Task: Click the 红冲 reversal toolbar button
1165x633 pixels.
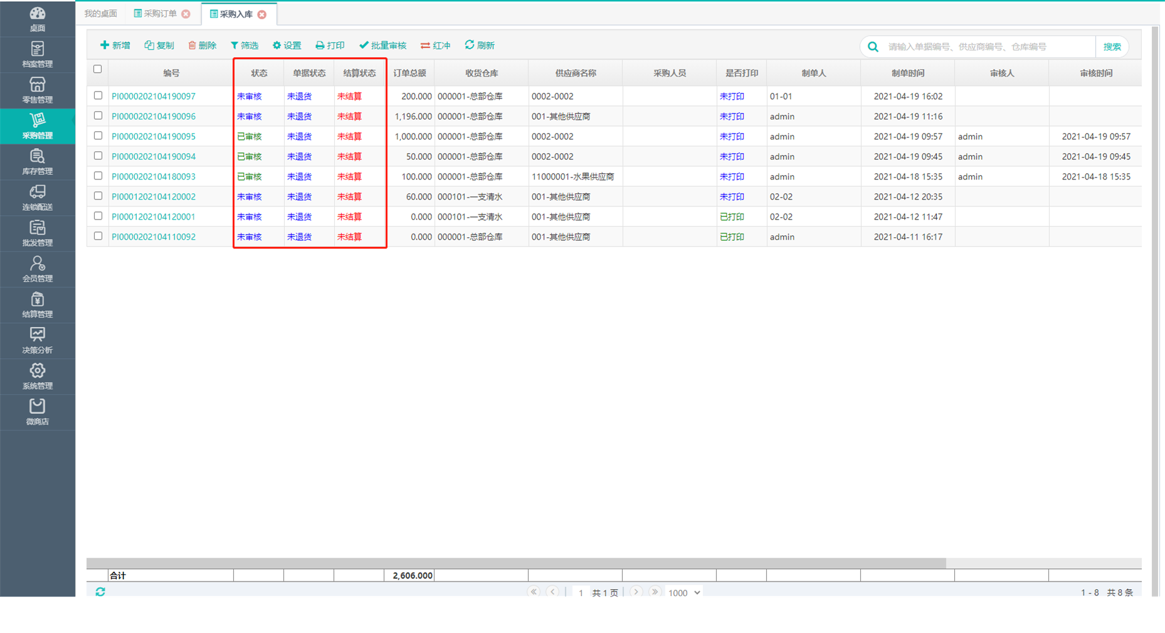Action: (436, 45)
